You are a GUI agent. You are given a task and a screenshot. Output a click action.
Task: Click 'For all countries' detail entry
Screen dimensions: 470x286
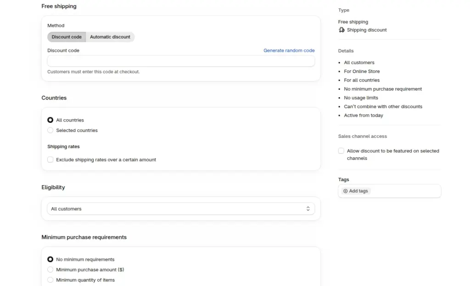(x=362, y=80)
